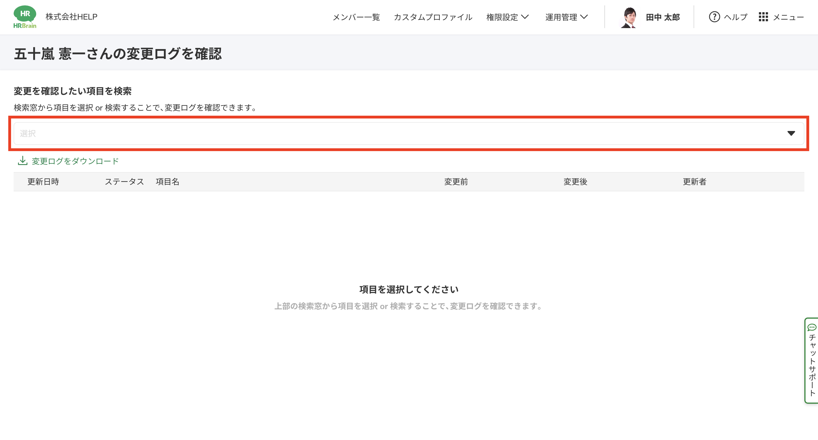Image resolution: width=818 pixels, height=440 pixels.
Task: Click the メニュー label
Action: 788,17
